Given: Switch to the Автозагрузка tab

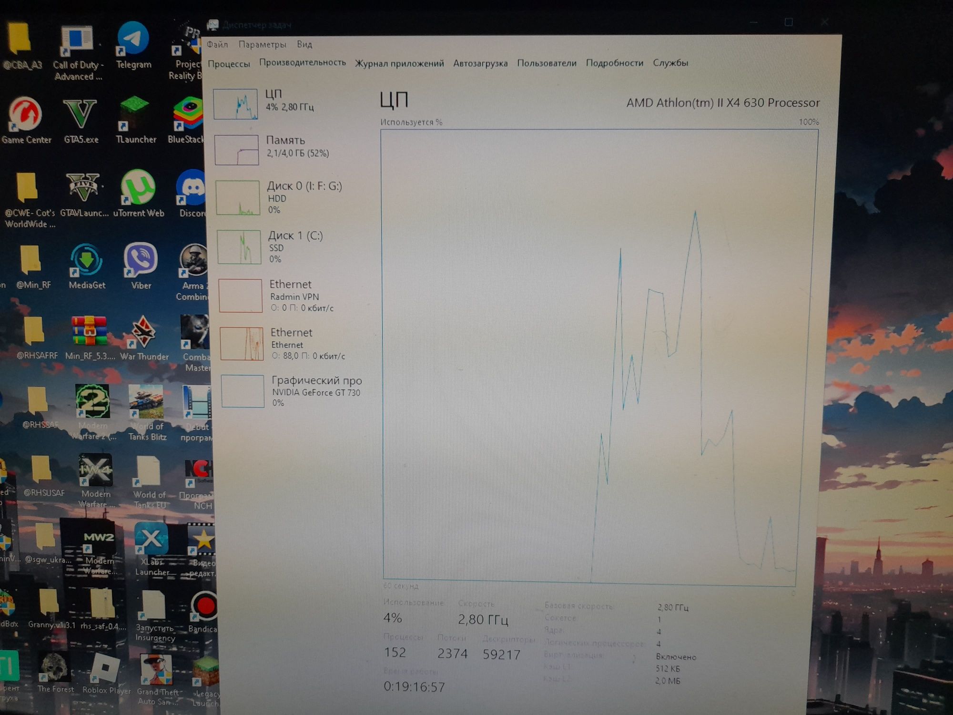Looking at the screenshot, I should pos(480,63).
